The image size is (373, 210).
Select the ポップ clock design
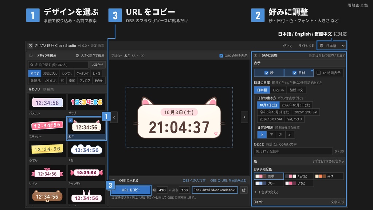pyautogui.click(x=86, y=105)
